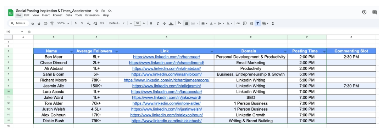
Task: Open the View menu
Action: [36, 15]
